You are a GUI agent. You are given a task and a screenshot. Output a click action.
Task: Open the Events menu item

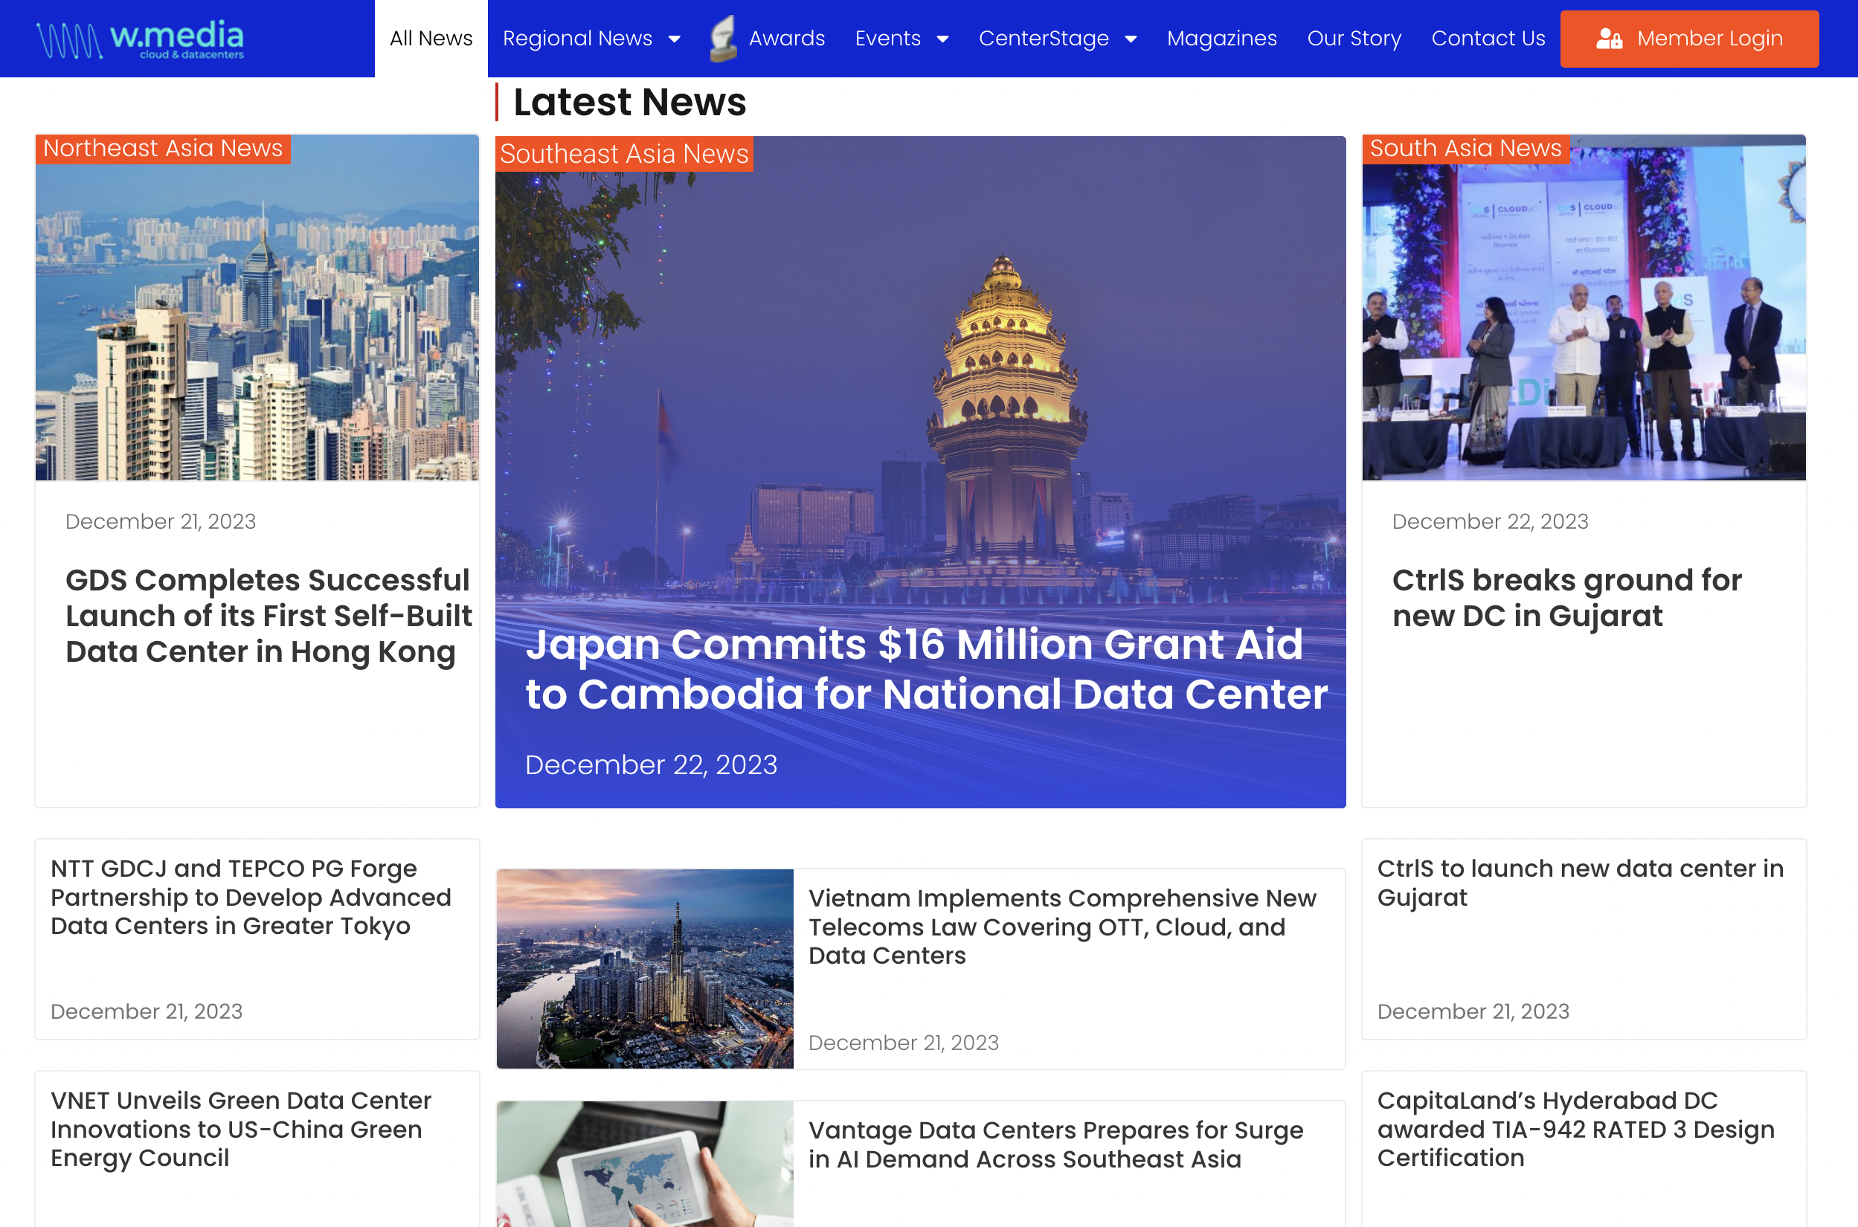point(887,39)
